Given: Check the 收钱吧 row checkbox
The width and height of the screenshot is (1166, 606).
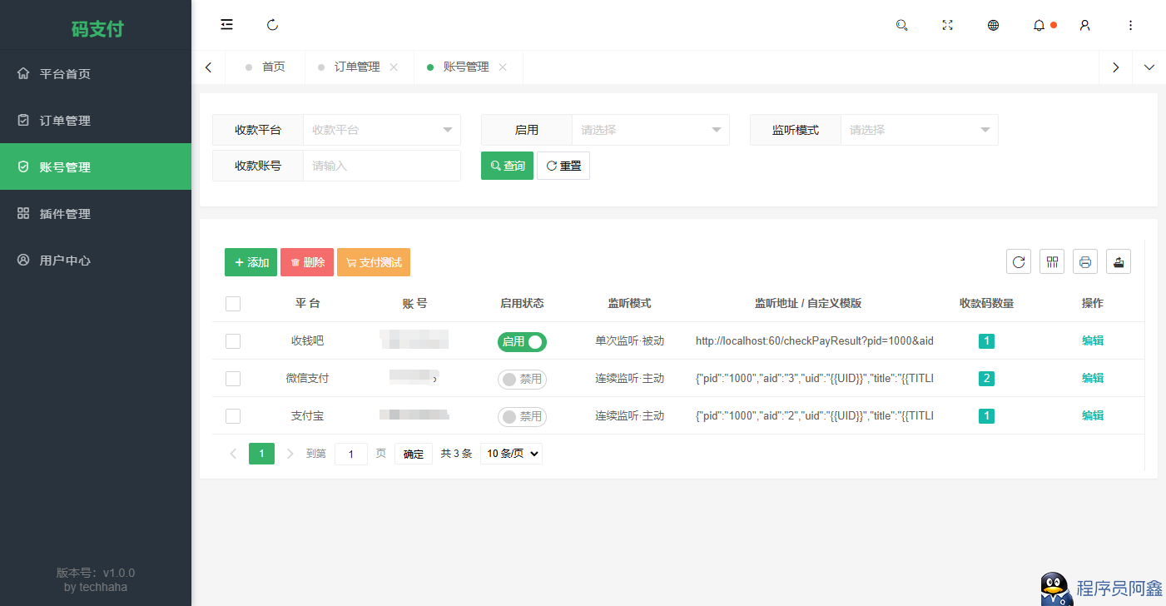Looking at the screenshot, I should 233,341.
